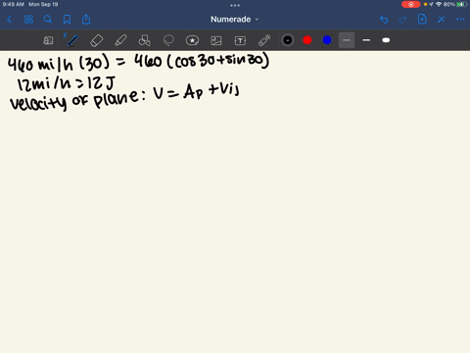Select the Eraser tool
This screenshot has width=470, height=353.
click(x=96, y=40)
